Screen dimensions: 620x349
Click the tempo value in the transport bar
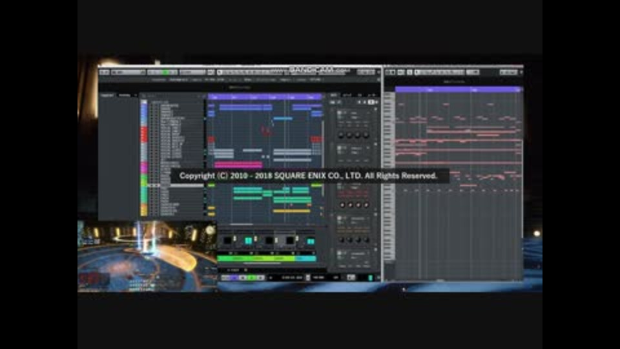[318, 278]
